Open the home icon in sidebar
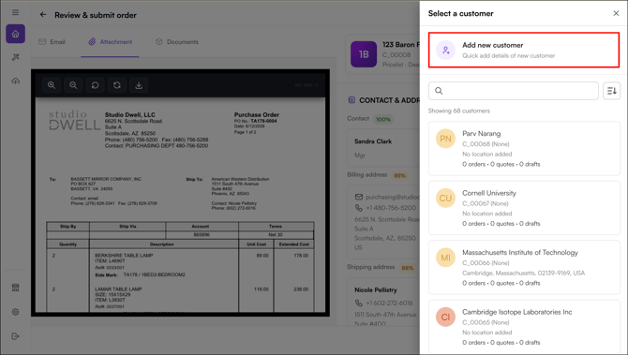Viewport: 628px width, 355px height. pyautogui.click(x=16, y=34)
